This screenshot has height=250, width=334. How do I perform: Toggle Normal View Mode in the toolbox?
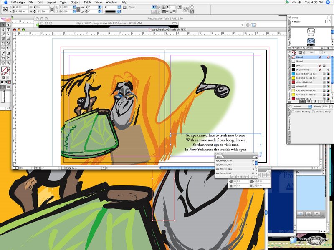[3, 87]
